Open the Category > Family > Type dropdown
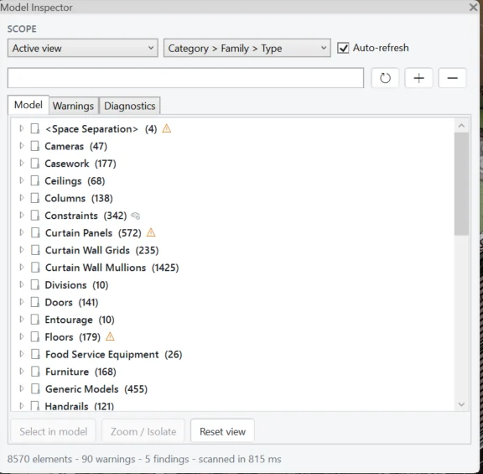Viewport: 483px width, 474px height. tap(247, 48)
